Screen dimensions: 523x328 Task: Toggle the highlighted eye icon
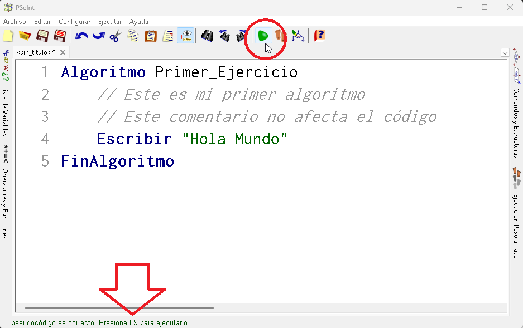(185, 36)
